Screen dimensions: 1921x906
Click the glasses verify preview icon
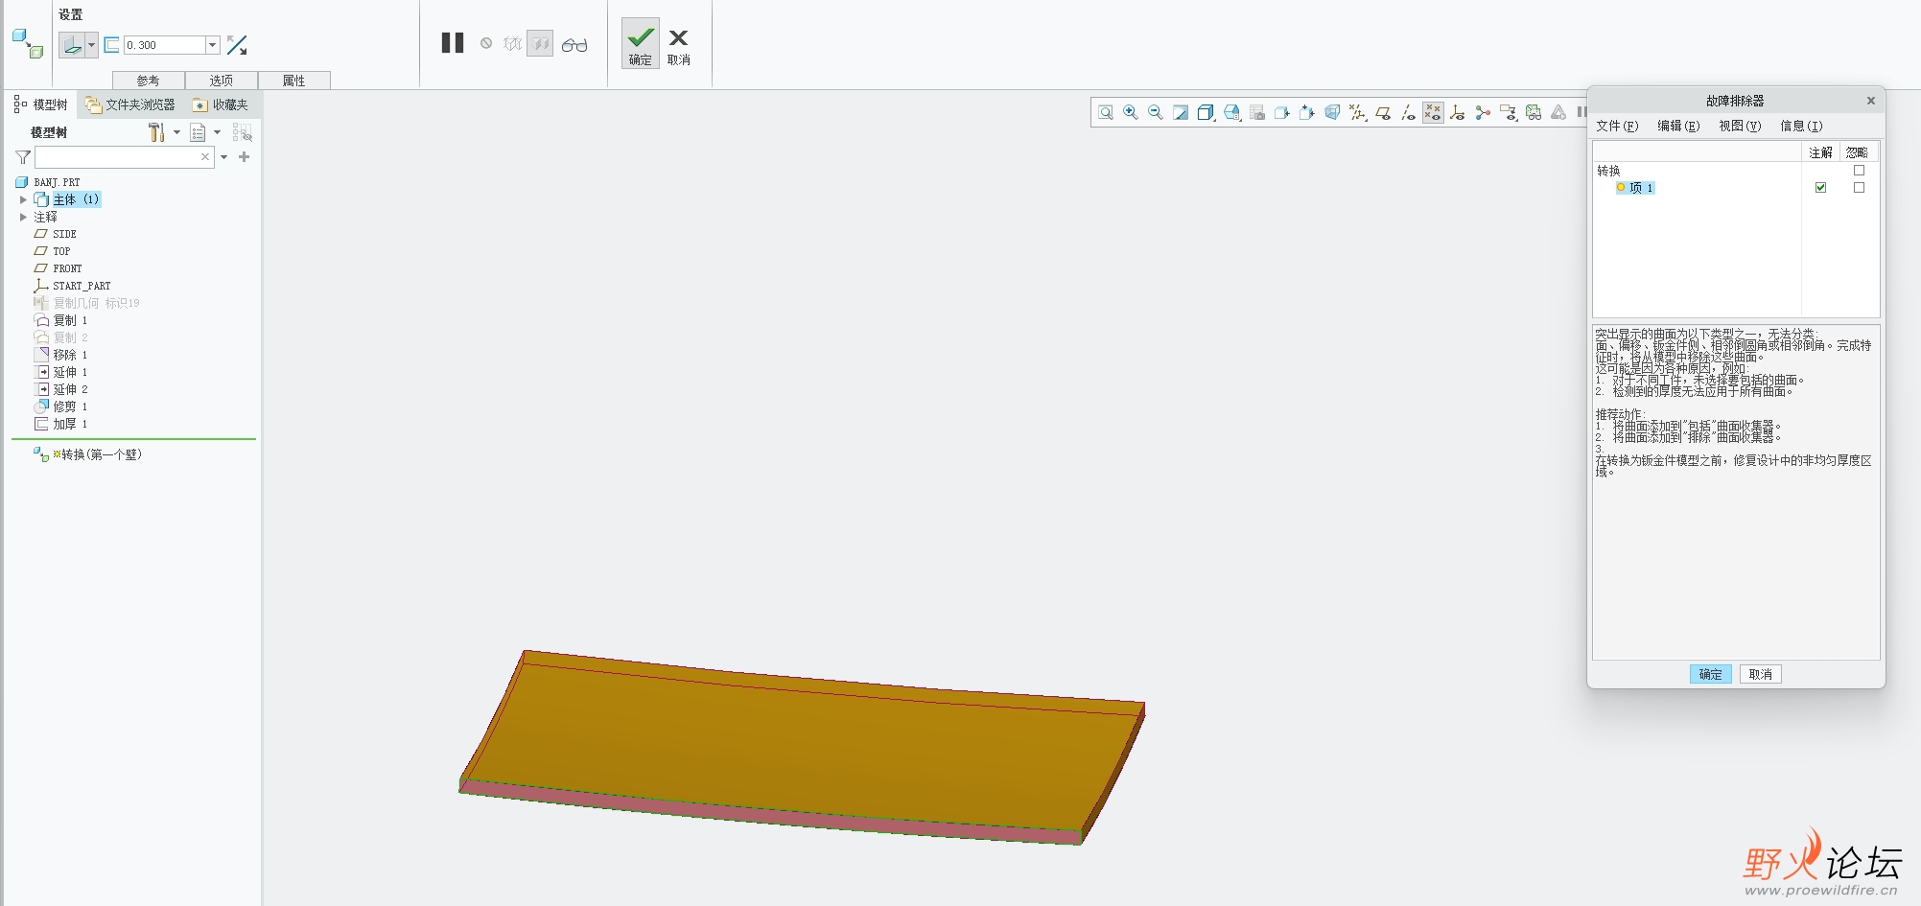pos(574,45)
